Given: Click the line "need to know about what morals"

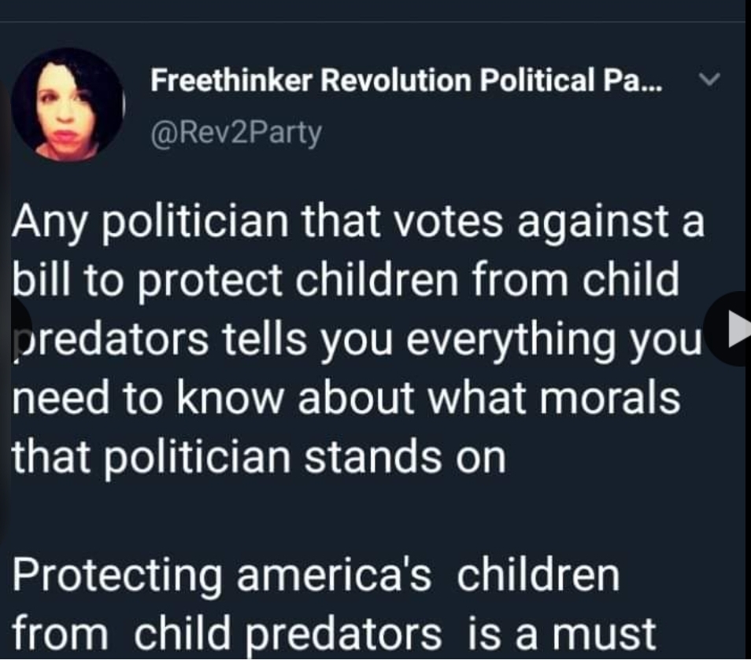Looking at the screenshot, I should tap(346, 398).
